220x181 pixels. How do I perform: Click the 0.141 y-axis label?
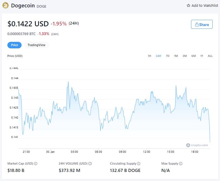click(x=15, y=137)
